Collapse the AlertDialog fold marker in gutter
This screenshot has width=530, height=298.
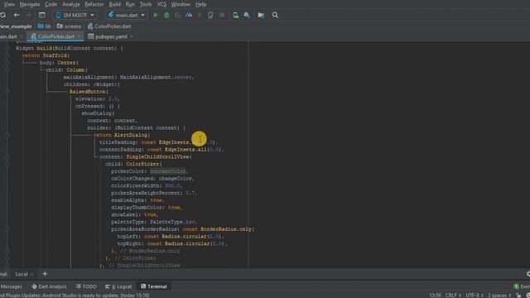coord(7,135)
